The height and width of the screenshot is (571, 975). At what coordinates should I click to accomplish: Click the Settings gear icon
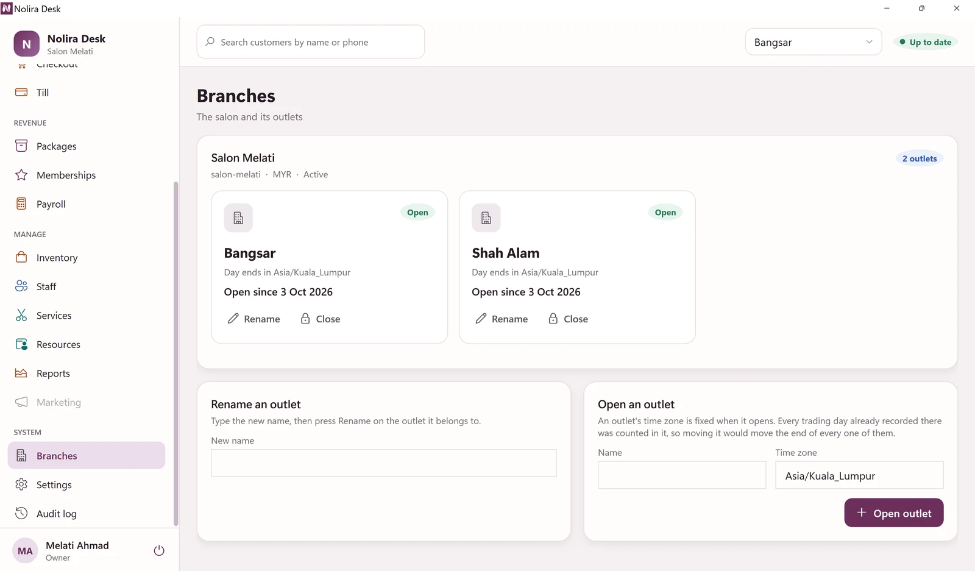pyautogui.click(x=21, y=484)
